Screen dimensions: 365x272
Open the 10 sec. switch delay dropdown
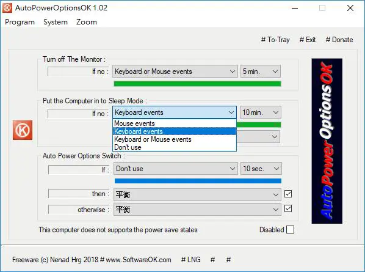tap(261, 168)
